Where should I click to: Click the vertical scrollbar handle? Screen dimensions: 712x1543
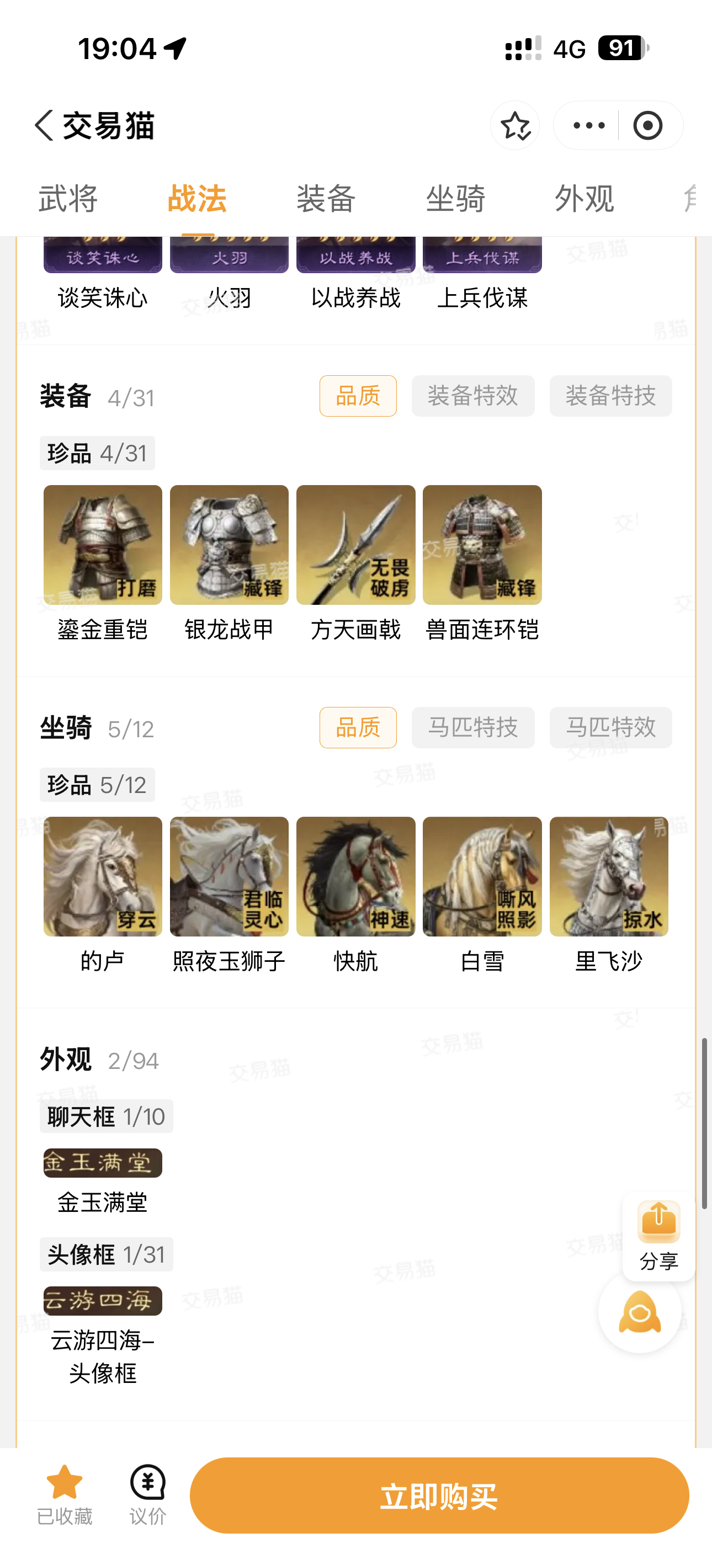704,1123
